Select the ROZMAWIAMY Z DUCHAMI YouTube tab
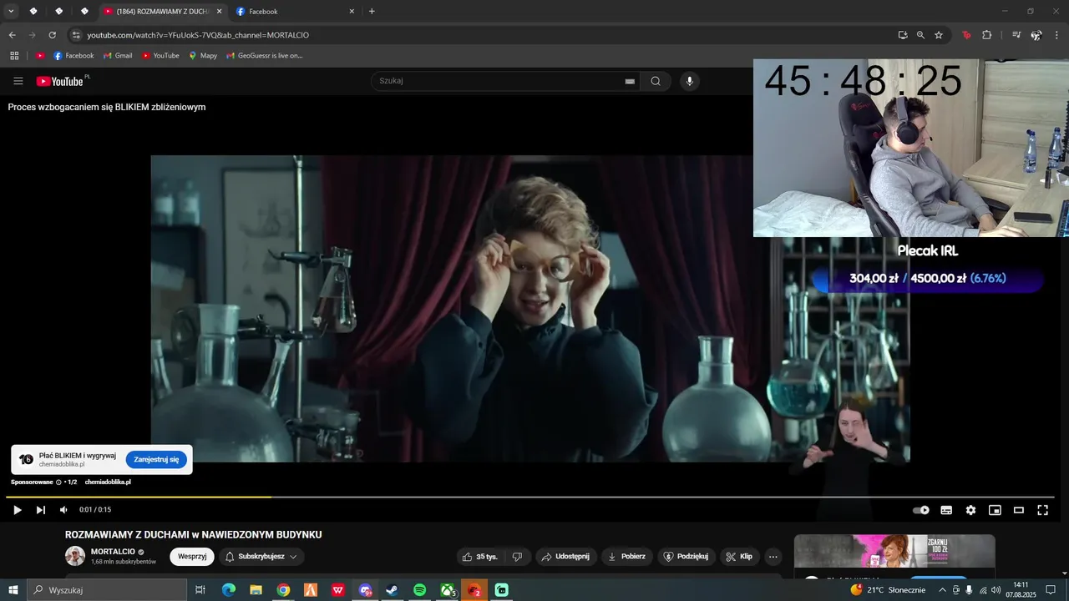The image size is (1069, 601). pyautogui.click(x=163, y=12)
